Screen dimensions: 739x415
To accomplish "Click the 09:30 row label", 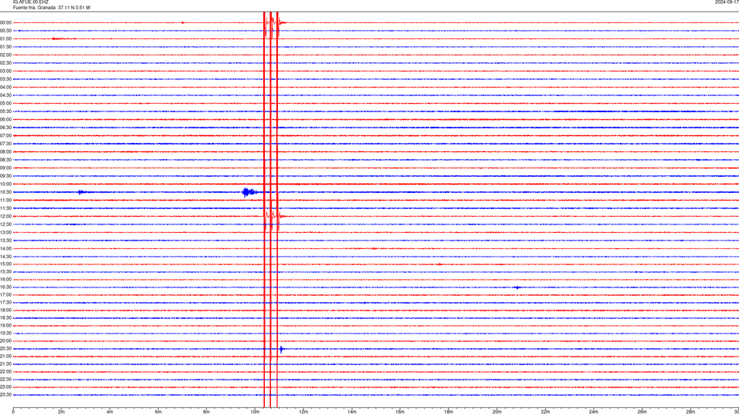I will (x=6, y=176).
